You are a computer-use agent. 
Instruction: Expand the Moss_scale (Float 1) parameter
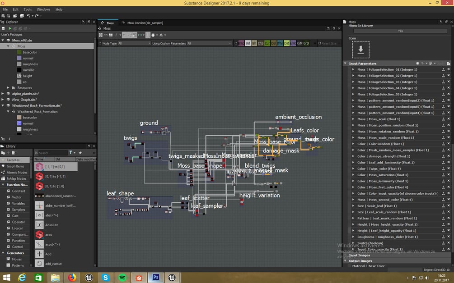353,119
